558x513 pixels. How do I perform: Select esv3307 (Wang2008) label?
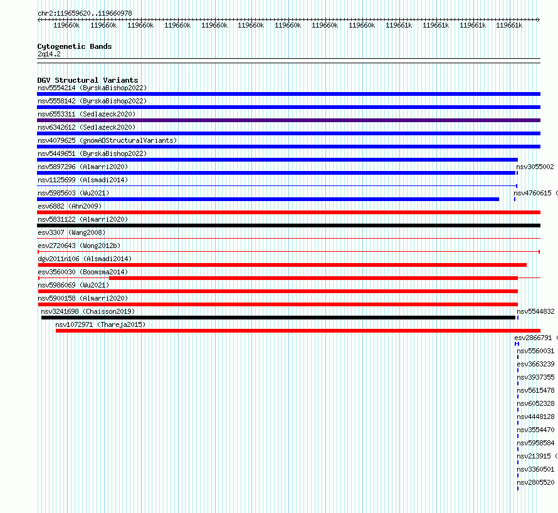[71, 232]
